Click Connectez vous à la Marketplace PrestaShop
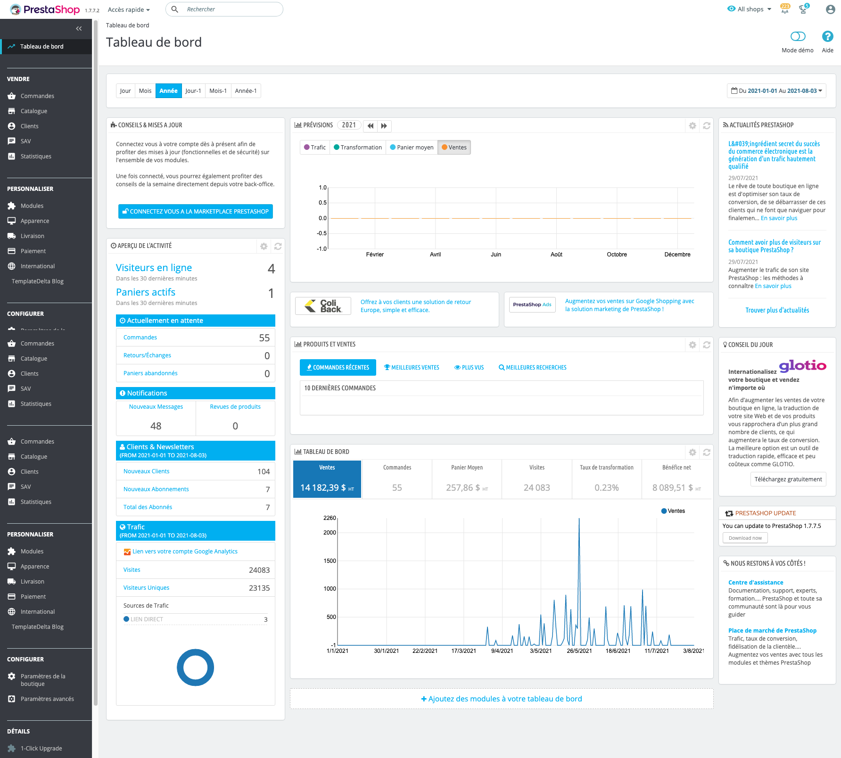 click(x=196, y=212)
